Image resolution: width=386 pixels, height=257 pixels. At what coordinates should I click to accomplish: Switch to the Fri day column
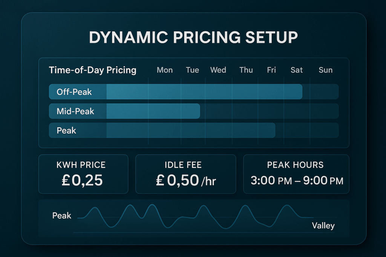(x=271, y=70)
